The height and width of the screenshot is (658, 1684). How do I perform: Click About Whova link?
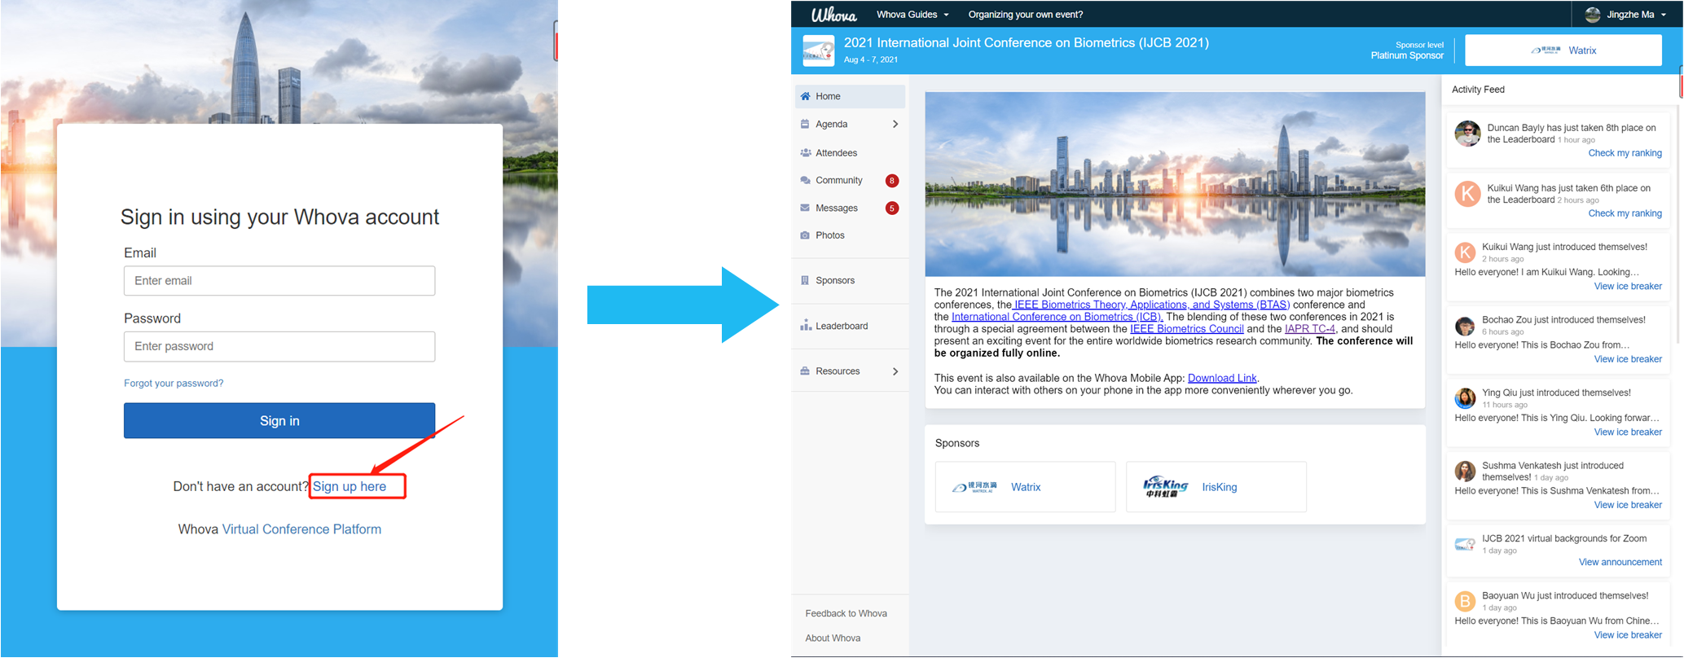833,638
